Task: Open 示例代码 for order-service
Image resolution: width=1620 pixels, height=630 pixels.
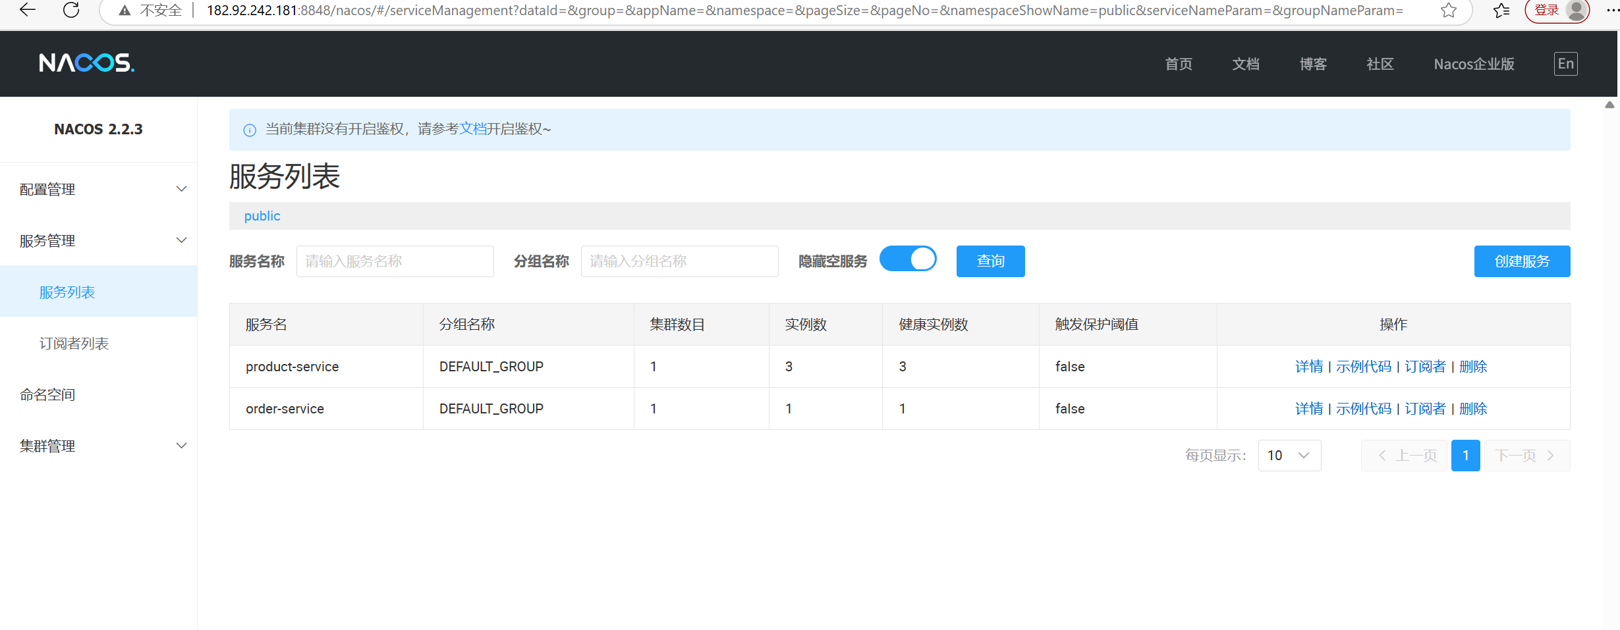Action: pos(1364,409)
